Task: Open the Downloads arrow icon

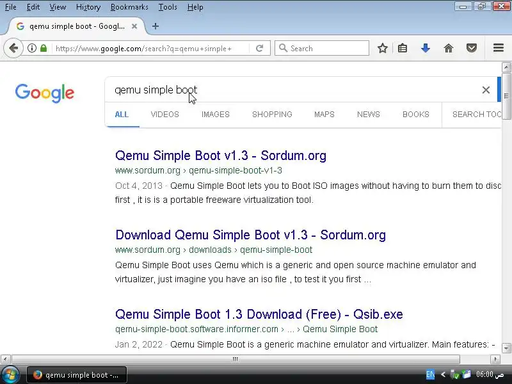Action: tap(425, 49)
